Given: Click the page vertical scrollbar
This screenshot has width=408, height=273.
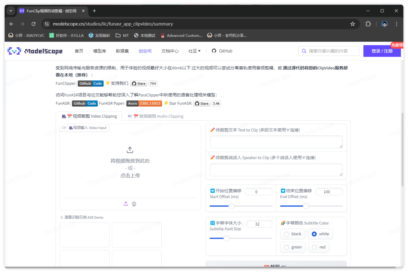Looking at the screenshot, I should pyautogui.click(x=402, y=149).
